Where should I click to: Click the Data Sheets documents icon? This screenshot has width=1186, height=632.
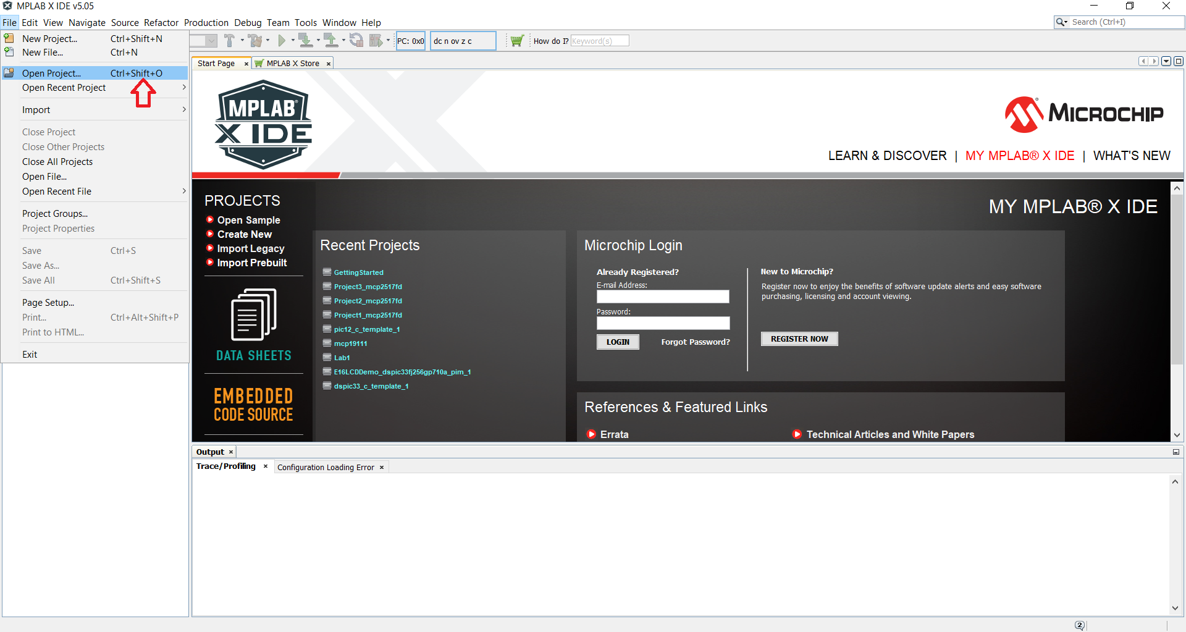[x=253, y=314]
